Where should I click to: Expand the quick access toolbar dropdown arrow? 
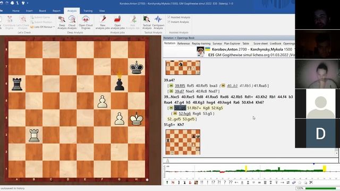(x=28, y=3)
